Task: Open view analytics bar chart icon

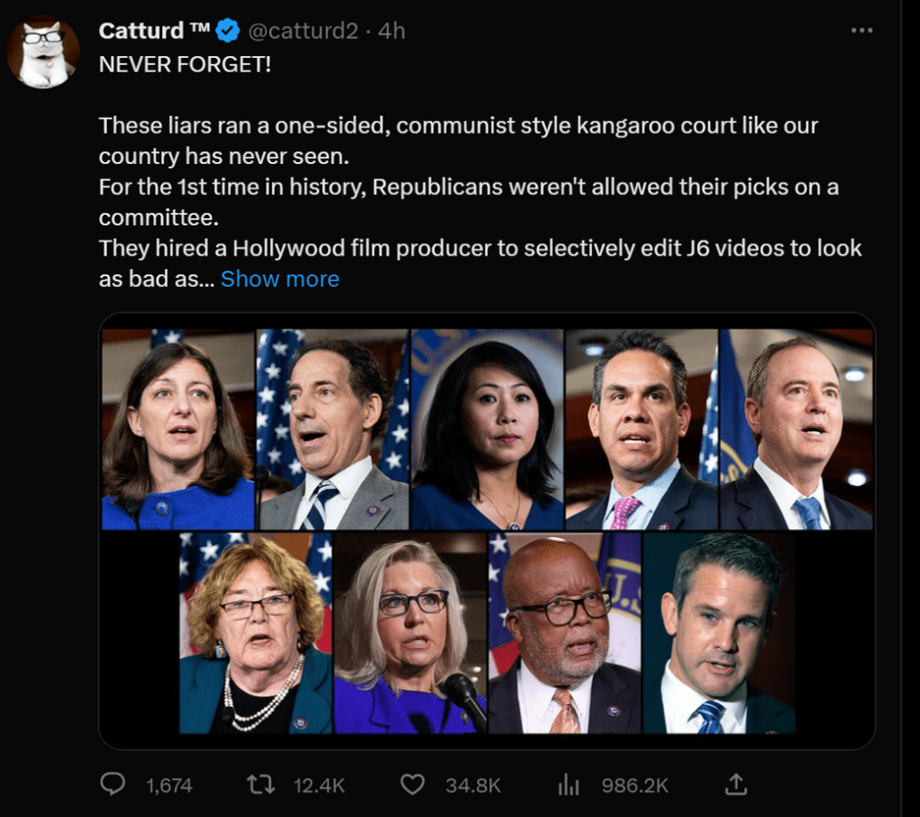Action: (x=568, y=784)
